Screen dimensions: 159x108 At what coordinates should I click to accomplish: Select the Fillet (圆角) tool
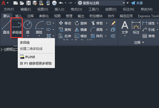(97, 29)
